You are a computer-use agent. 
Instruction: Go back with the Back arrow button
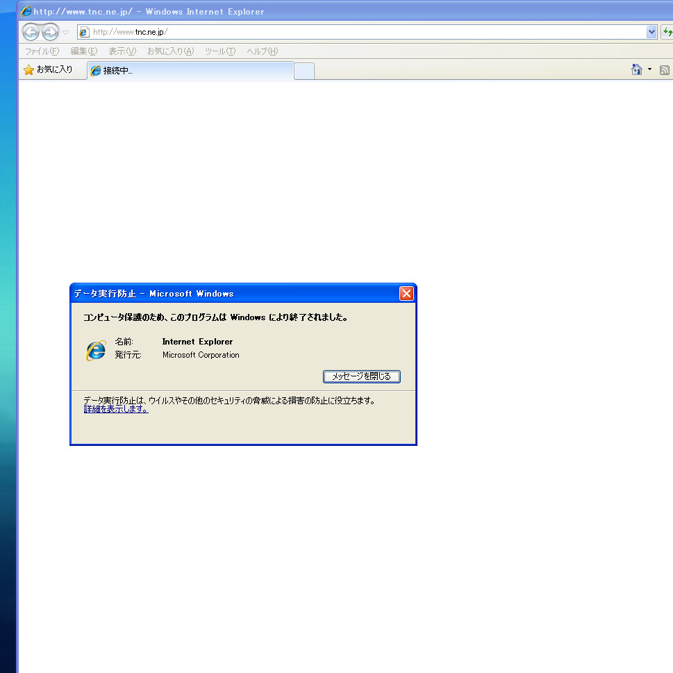tap(31, 32)
